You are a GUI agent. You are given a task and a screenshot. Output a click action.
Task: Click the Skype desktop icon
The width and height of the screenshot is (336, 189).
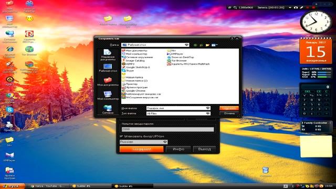(x=9, y=111)
